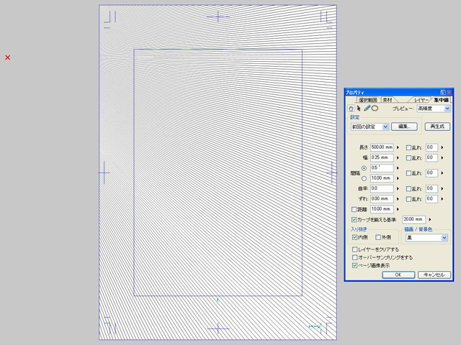
Task: Open slider arrow beside 20.00 mm field
Action: pyautogui.click(x=430, y=219)
